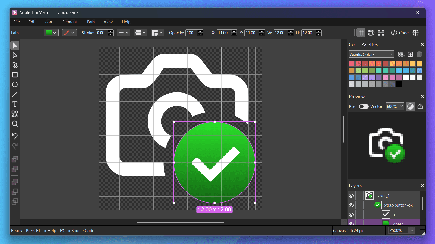Open the 600% preview zoom dropdown
The image size is (435, 244).
pos(395,107)
